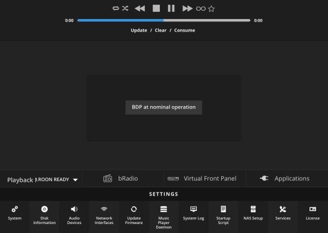Open Network Interfaces wifi icon

click(104, 209)
